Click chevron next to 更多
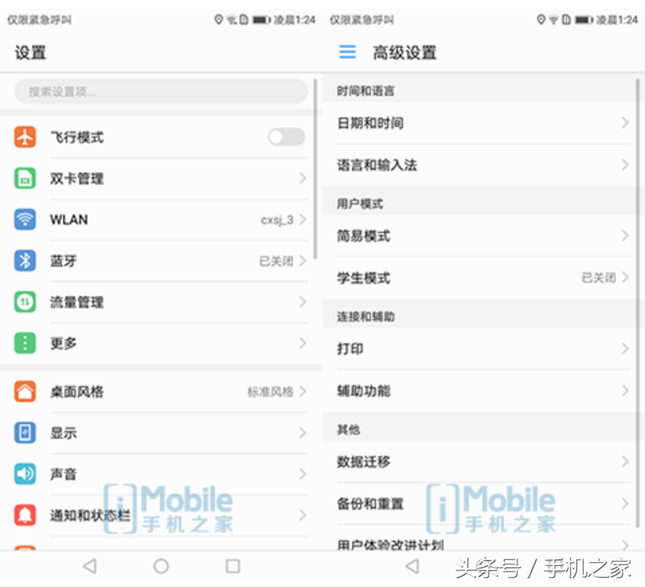The width and height of the screenshot is (645, 587). tap(302, 343)
